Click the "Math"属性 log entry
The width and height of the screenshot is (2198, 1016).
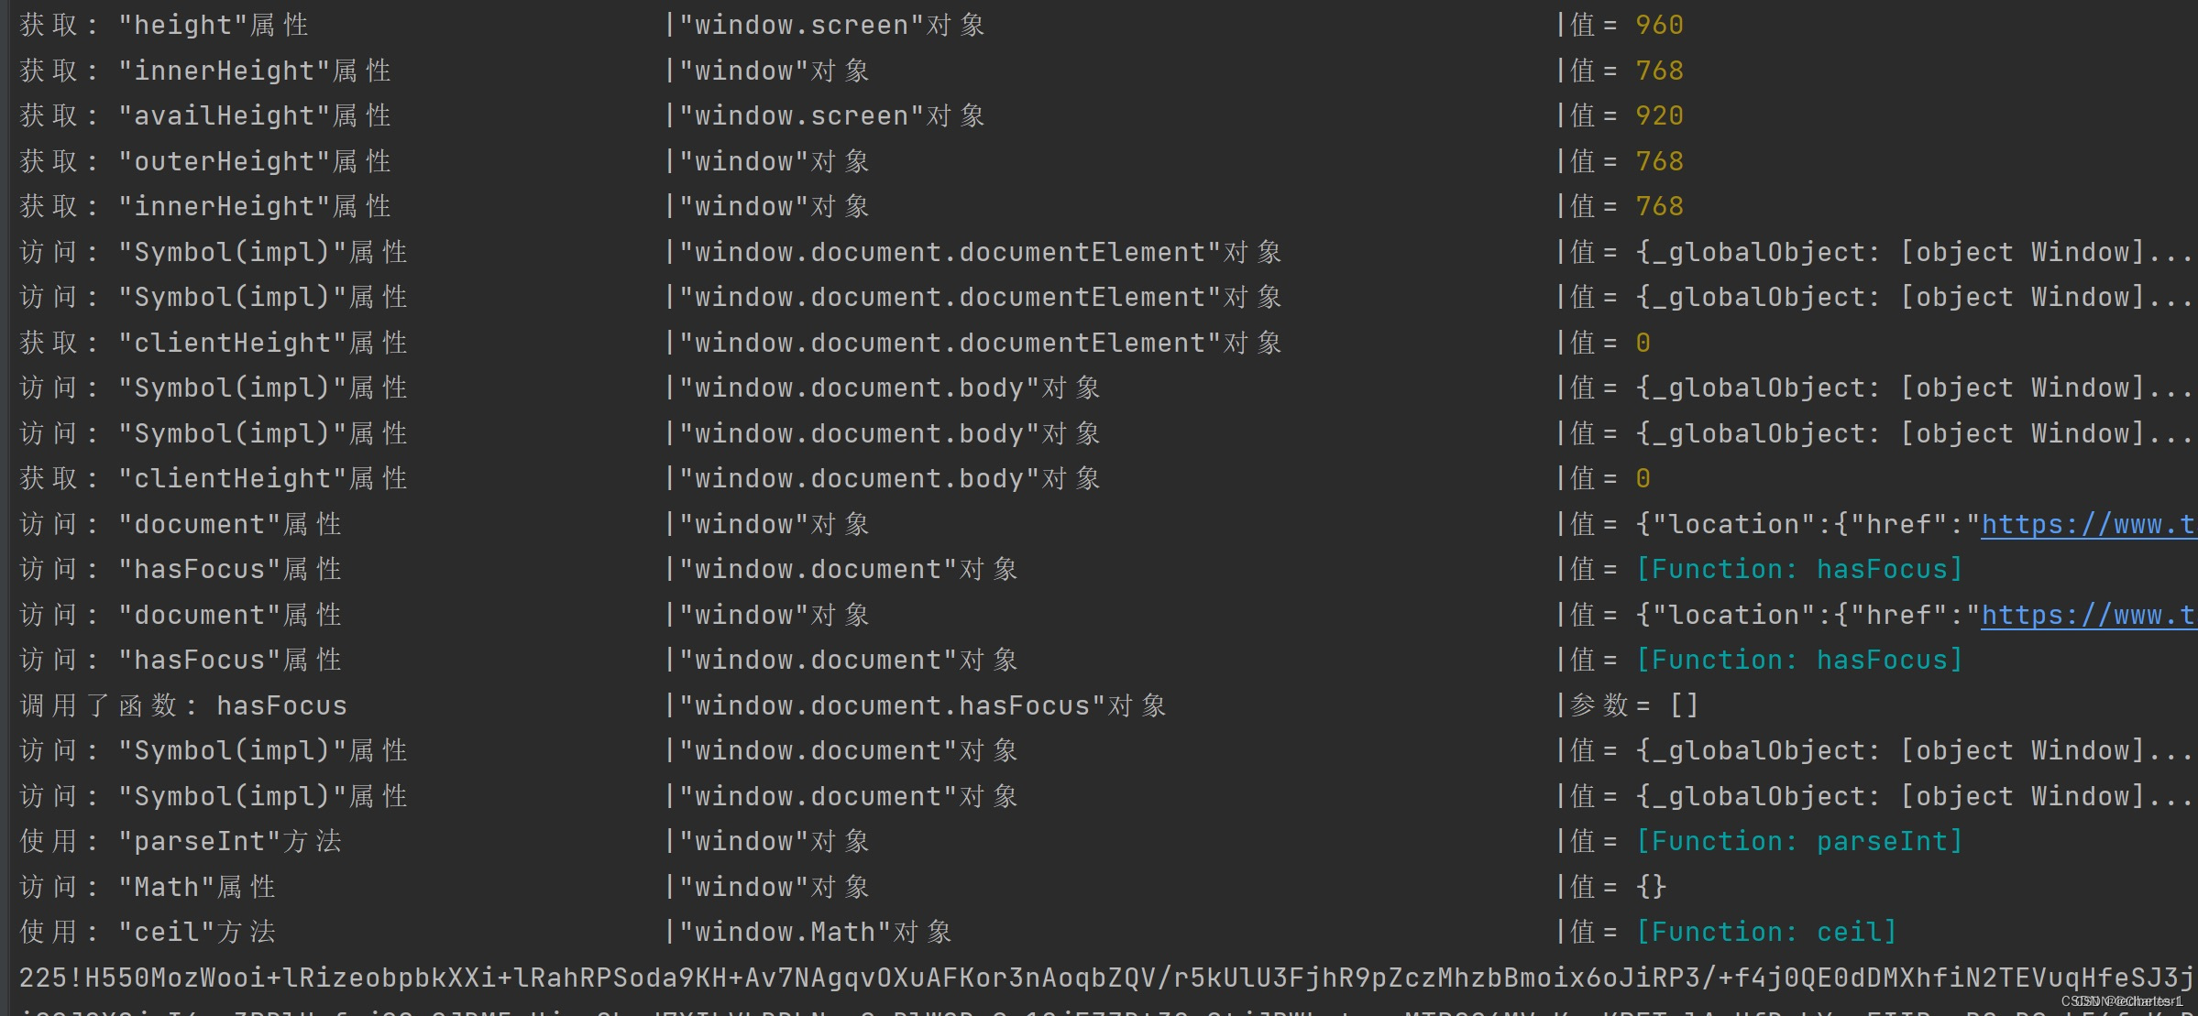click(196, 887)
